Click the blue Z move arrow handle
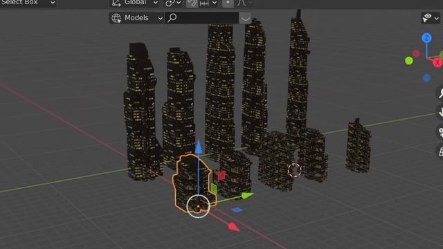Screen dimensions: 443x249 pyautogui.click(x=199, y=147)
